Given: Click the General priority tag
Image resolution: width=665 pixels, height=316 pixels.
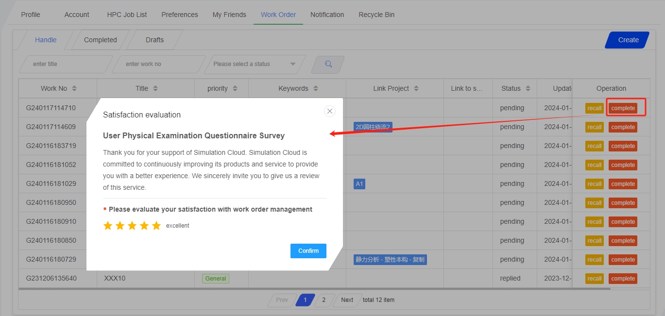Looking at the screenshot, I should [216, 279].
